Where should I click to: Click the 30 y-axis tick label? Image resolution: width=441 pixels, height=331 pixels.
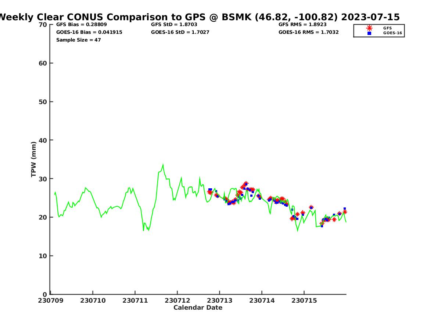coord(43,179)
